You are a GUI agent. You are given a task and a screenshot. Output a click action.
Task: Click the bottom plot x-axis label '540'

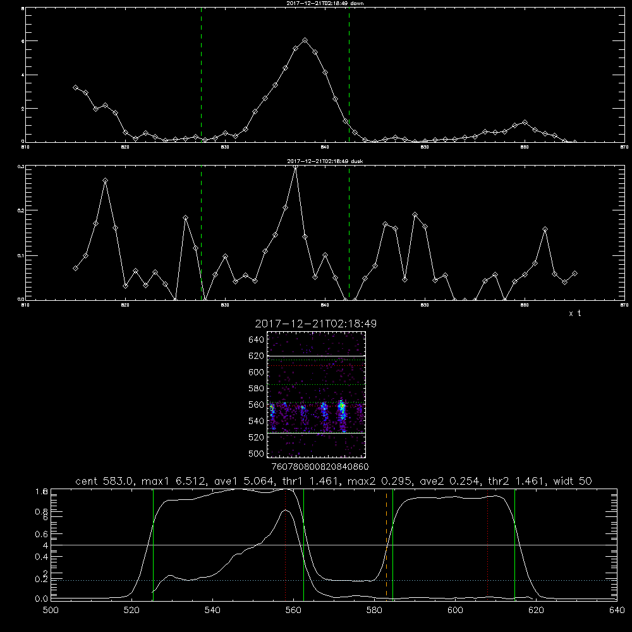(212, 610)
